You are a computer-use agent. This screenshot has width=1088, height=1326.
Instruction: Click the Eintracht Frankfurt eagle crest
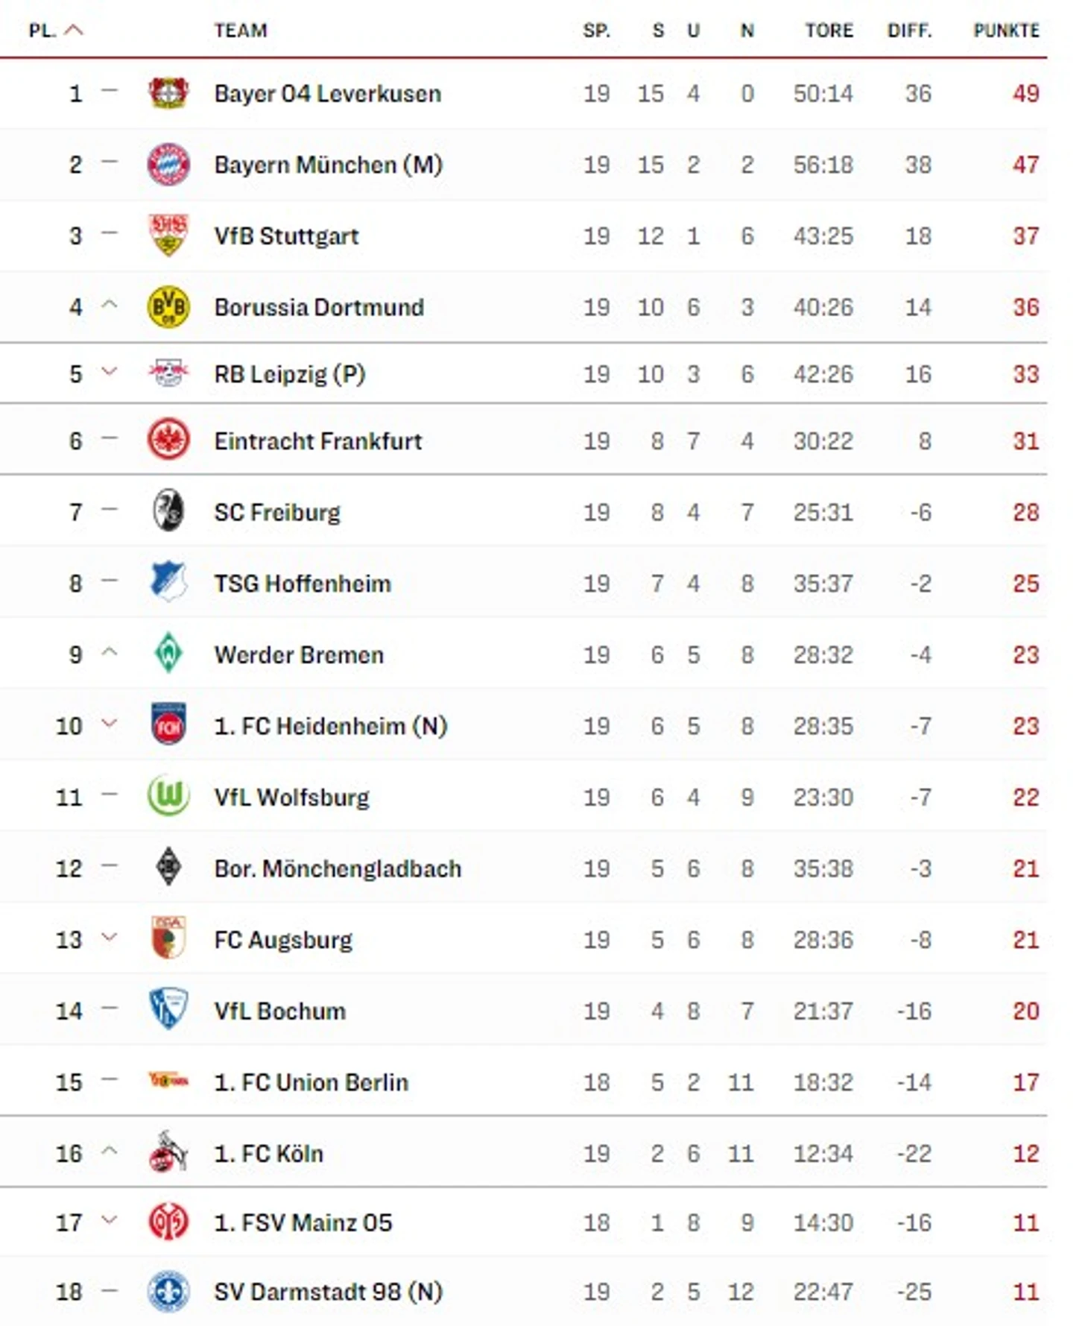(x=168, y=440)
